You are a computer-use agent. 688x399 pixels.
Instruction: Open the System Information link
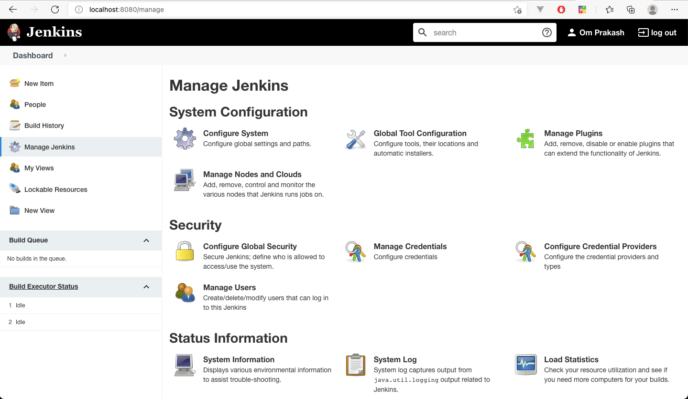(x=239, y=359)
